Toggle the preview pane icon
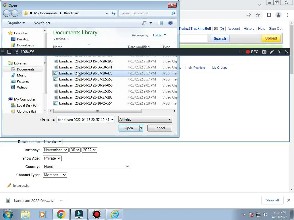This screenshot has height=220, width=294. 160,23
